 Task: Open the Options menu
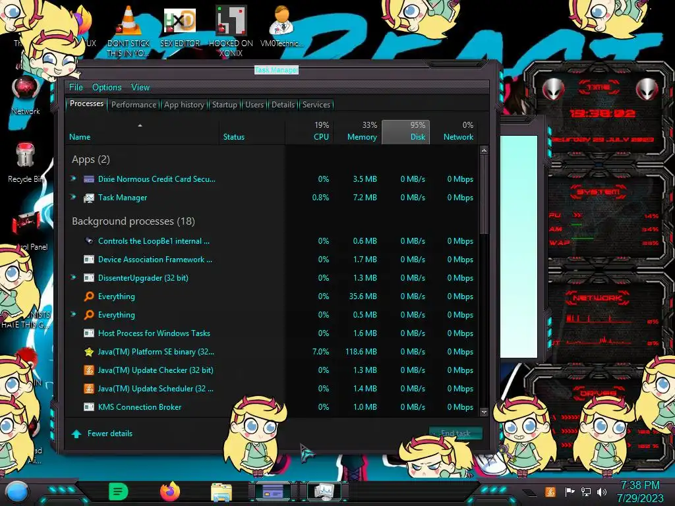[107, 88]
